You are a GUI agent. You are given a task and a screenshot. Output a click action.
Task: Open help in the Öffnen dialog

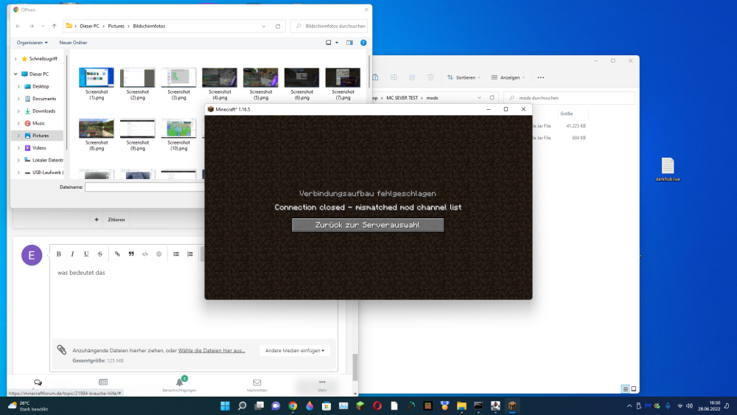363,43
